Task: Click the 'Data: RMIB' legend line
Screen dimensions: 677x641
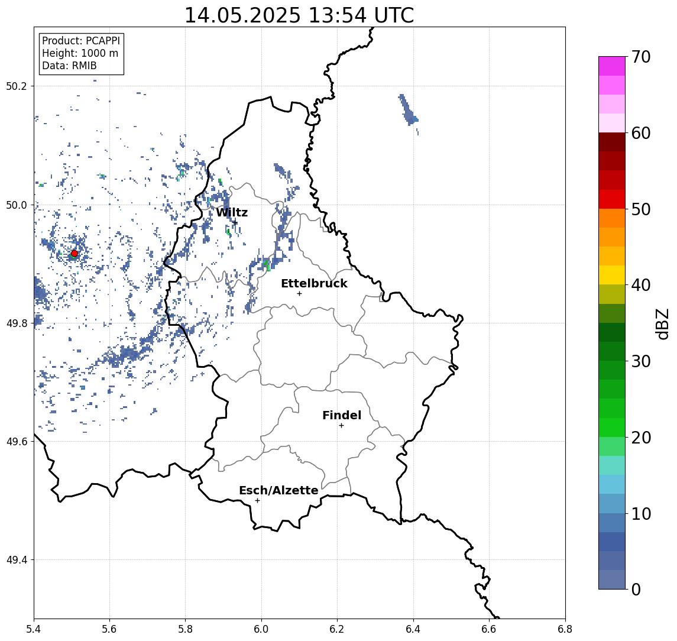Action: coord(69,66)
